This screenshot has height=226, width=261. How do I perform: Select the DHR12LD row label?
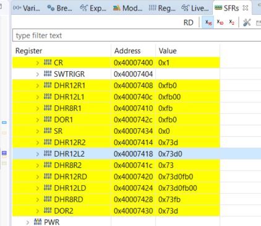click(70, 188)
